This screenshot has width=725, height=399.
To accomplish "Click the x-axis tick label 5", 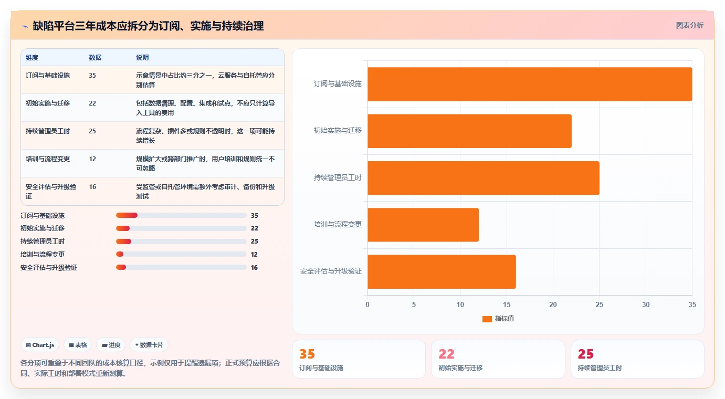I will 414,305.
